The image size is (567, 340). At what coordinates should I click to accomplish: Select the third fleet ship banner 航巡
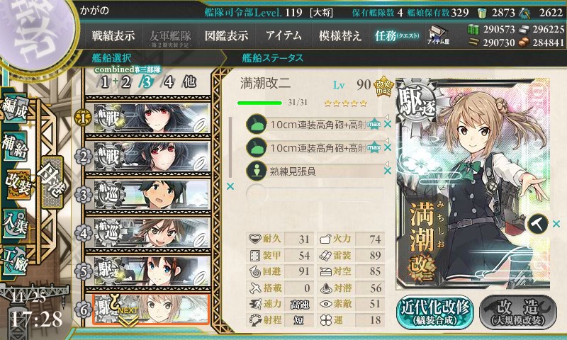click(x=147, y=195)
